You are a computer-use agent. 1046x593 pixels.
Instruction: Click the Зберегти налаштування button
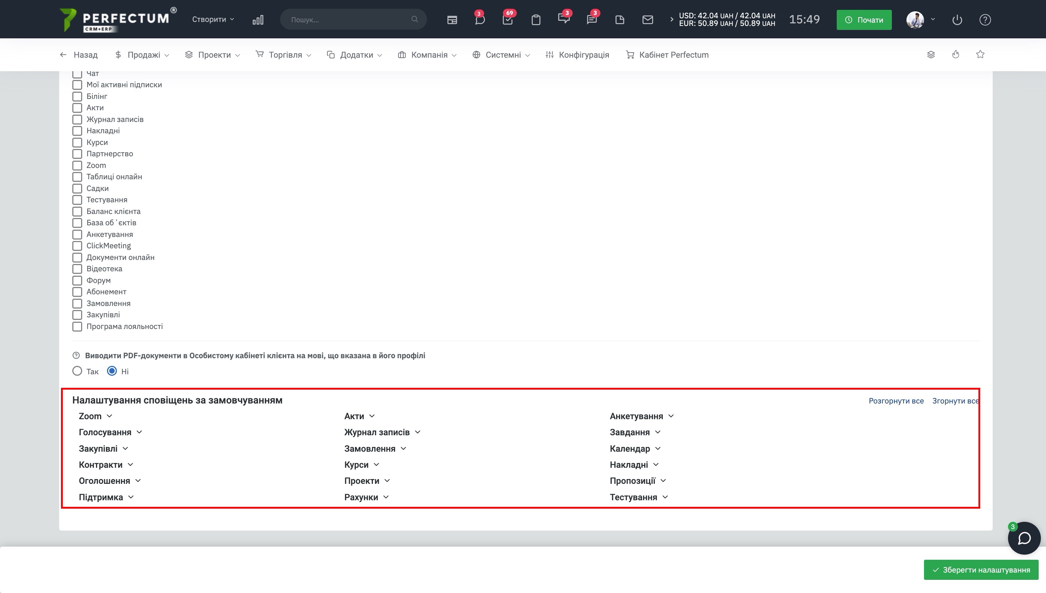coord(981,569)
